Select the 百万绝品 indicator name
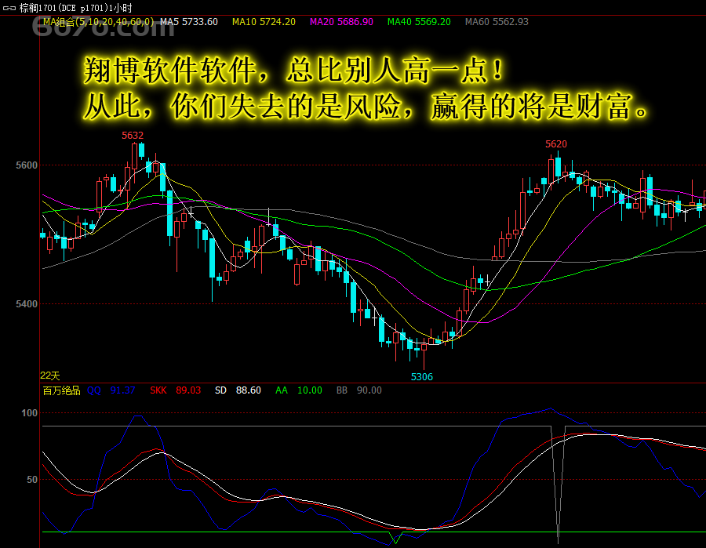 (61, 390)
